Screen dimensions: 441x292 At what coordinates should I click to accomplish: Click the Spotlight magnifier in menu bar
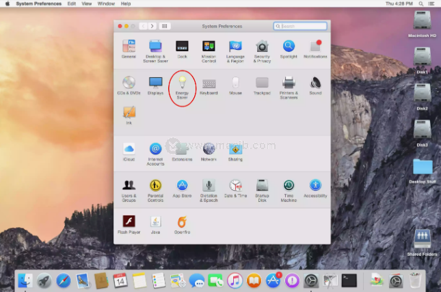420,3
